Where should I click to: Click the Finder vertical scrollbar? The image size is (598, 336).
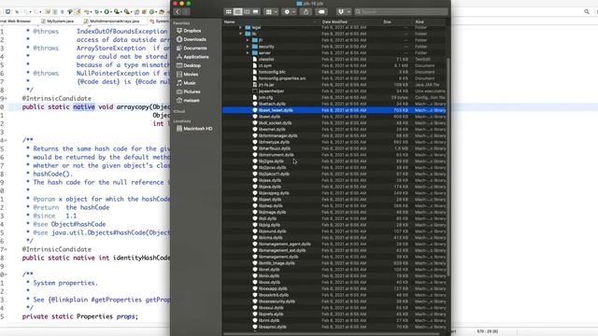click(x=448, y=168)
